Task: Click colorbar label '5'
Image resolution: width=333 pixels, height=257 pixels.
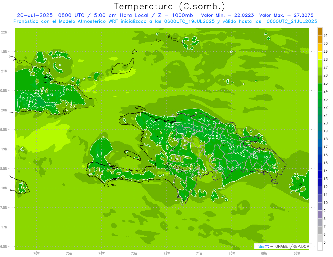Action: click(x=325, y=243)
